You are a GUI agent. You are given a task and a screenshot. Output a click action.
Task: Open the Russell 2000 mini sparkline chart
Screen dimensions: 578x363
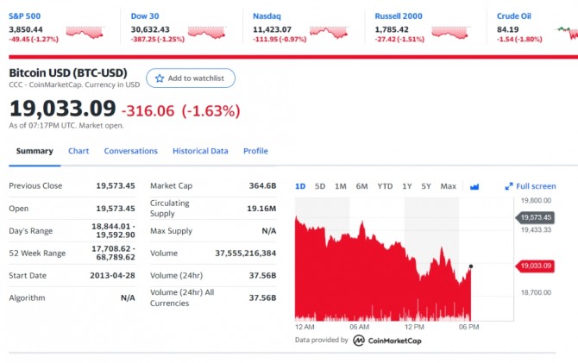(x=450, y=33)
